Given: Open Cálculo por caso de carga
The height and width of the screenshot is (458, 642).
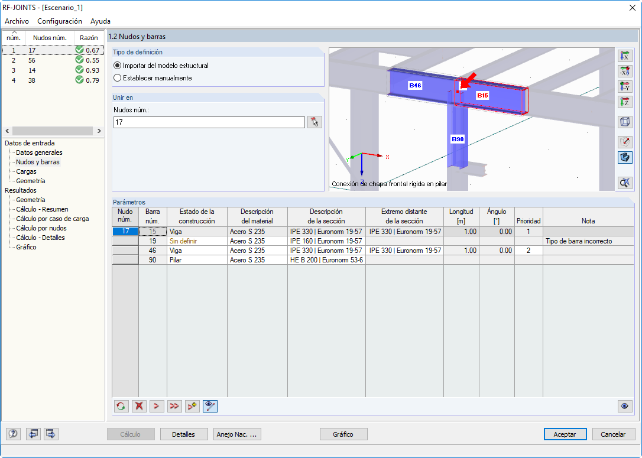Looking at the screenshot, I should click(x=53, y=219).
